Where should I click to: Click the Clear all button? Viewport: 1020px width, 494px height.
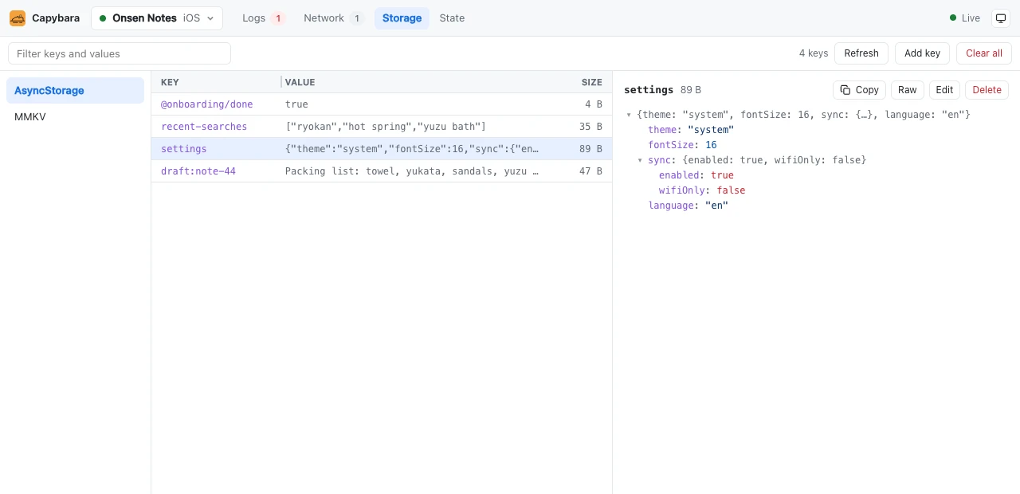[x=984, y=53]
